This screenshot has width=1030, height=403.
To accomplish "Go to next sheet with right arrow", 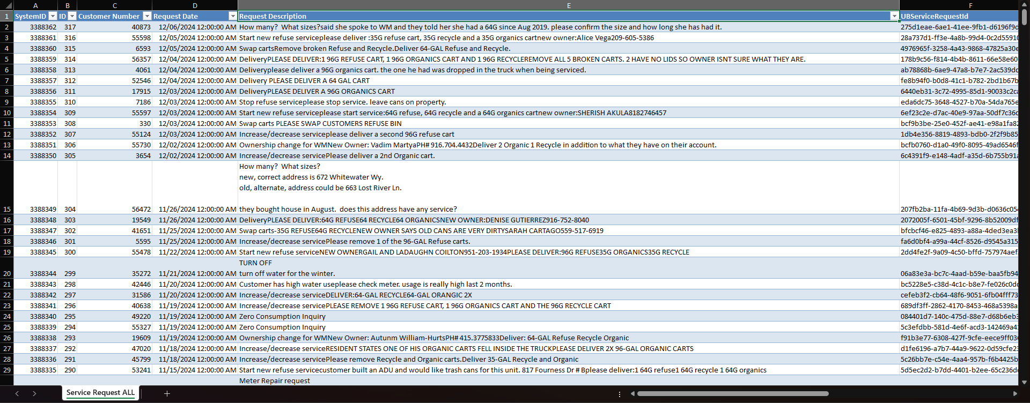I will [x=34, y=393].
